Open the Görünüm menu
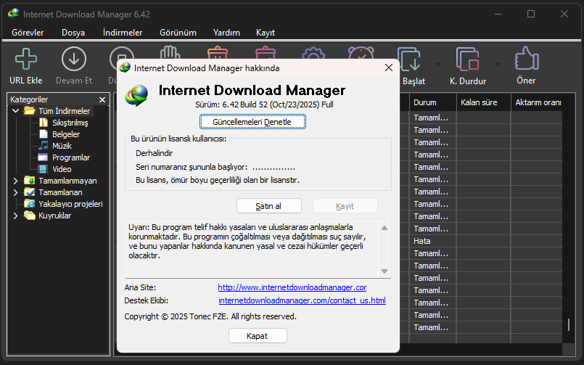The height and width of the screenshot is (365, 584). pos(178,33)
